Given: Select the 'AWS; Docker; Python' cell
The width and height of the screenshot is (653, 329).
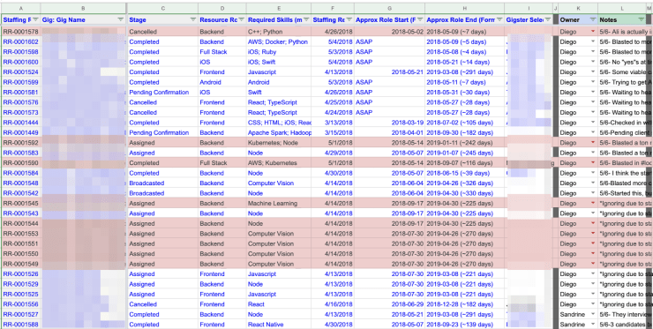Looking at the screenshot, I should pyautogui.click(x=279, y=41).
